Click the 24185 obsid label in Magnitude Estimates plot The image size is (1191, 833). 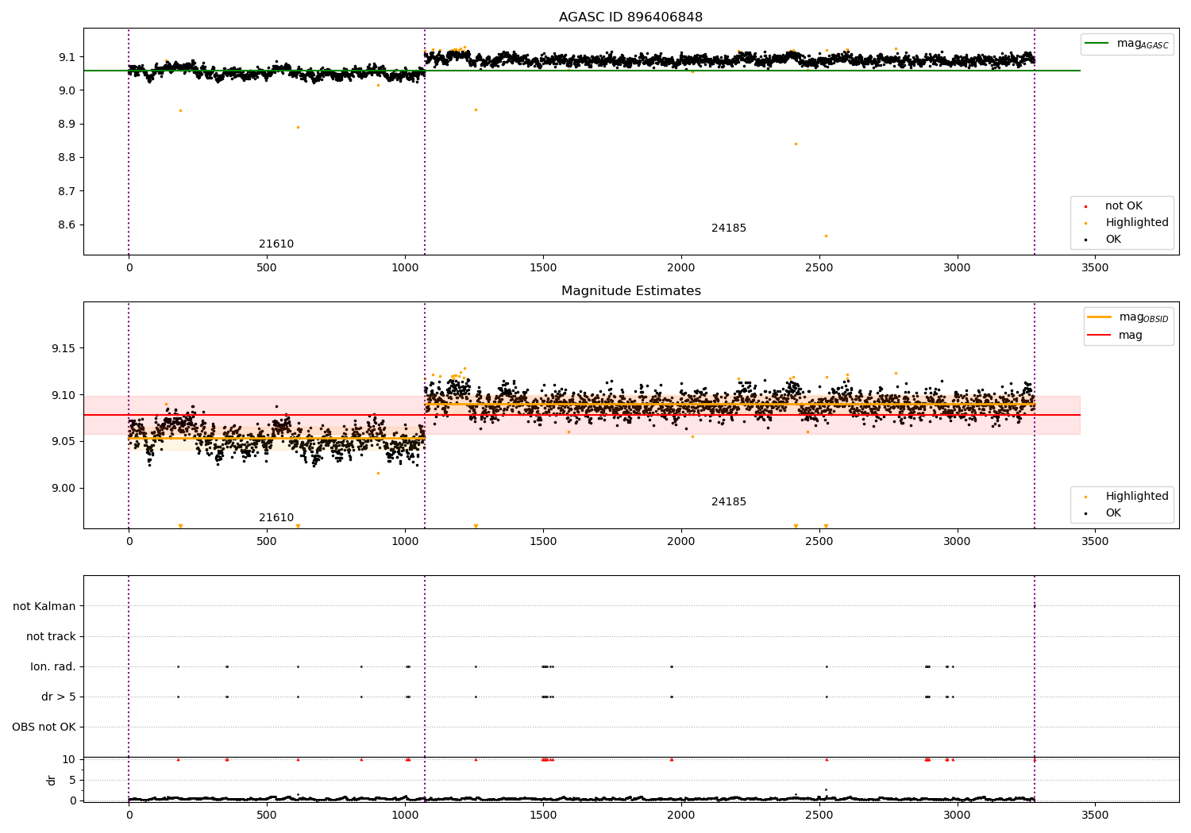(x=729, y=502)
